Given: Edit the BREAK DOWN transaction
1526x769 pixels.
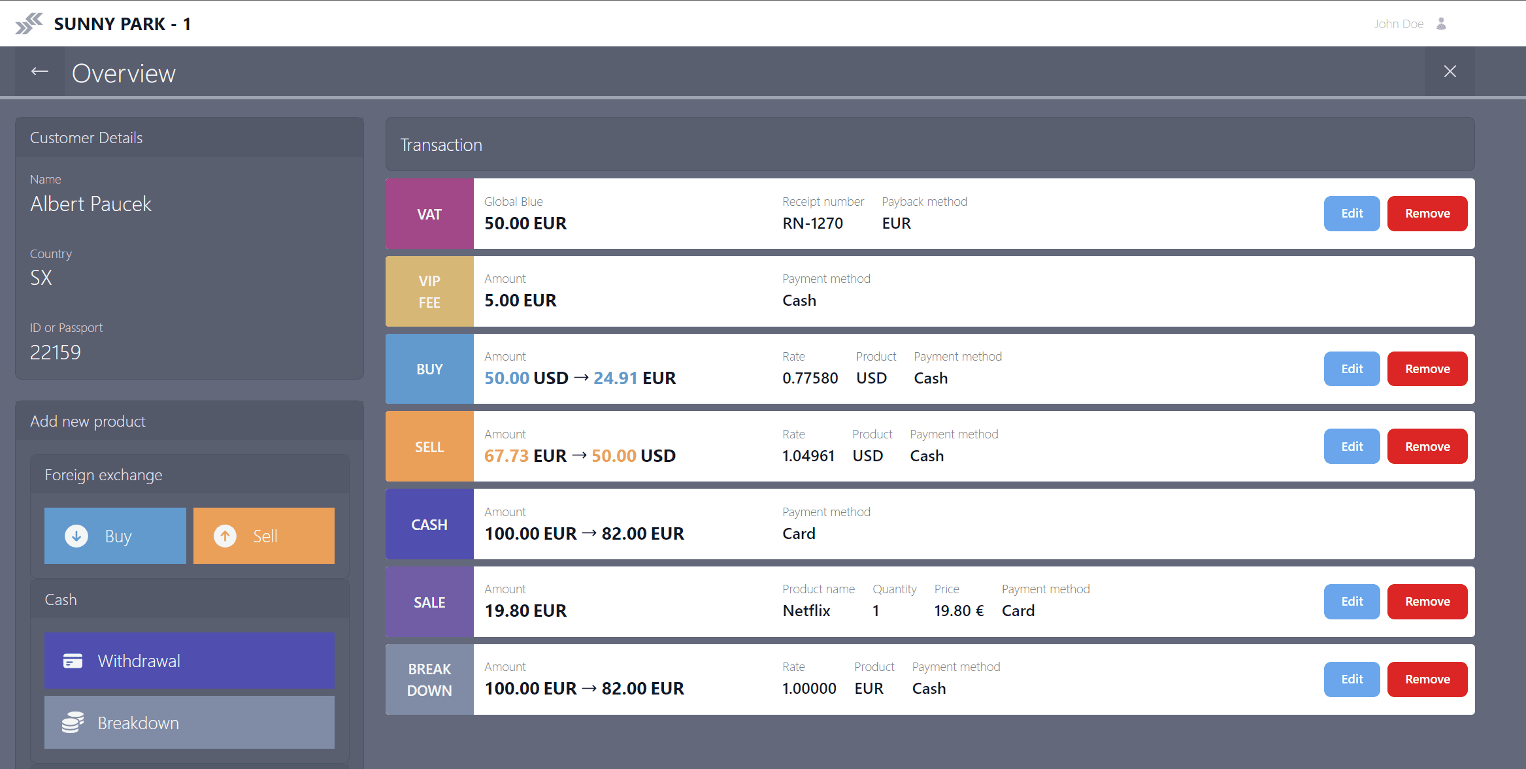Looking at the screenshot, I should coord(1352,679).
